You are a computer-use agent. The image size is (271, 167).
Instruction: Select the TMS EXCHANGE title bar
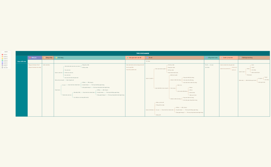point(142,53)
